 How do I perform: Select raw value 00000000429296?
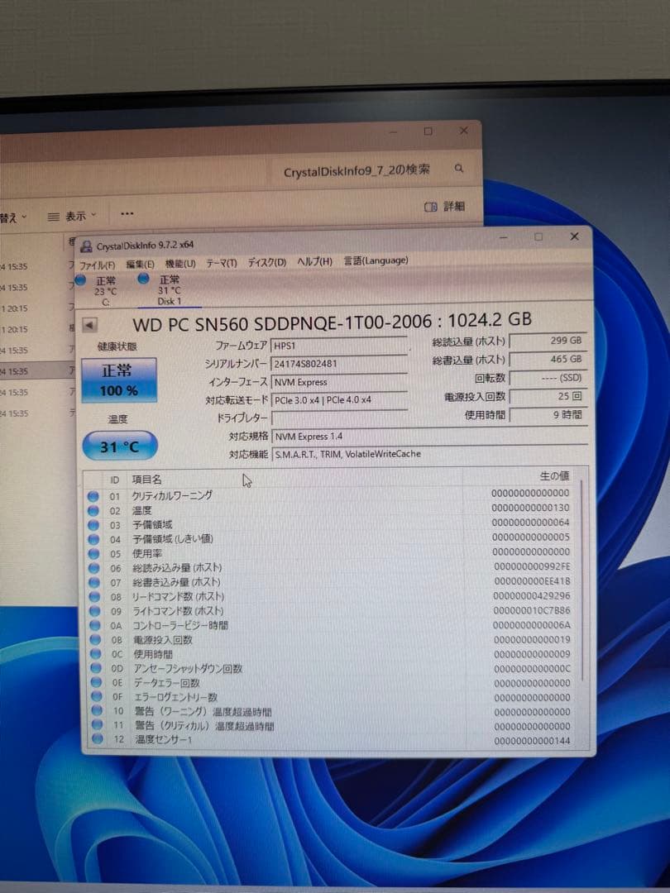coord(532,595)
